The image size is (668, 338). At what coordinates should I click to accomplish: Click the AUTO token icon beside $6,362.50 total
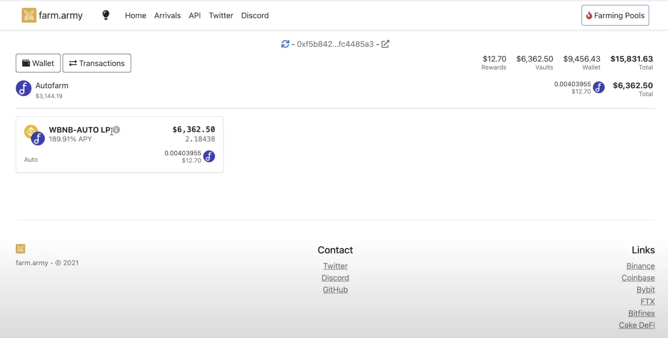599,87
